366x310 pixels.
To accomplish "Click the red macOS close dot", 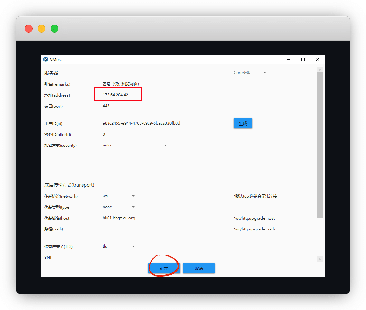I will (29, 29).
